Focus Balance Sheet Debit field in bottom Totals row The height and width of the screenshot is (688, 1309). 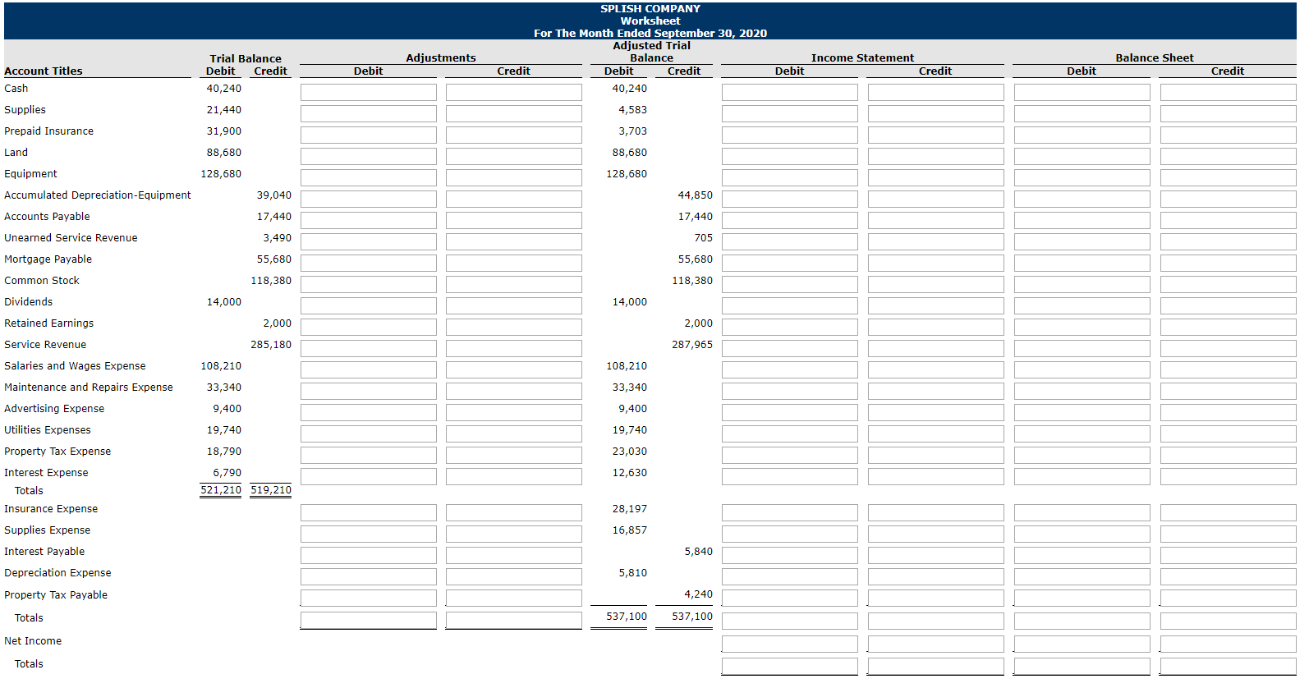[x=1082, y=667]
